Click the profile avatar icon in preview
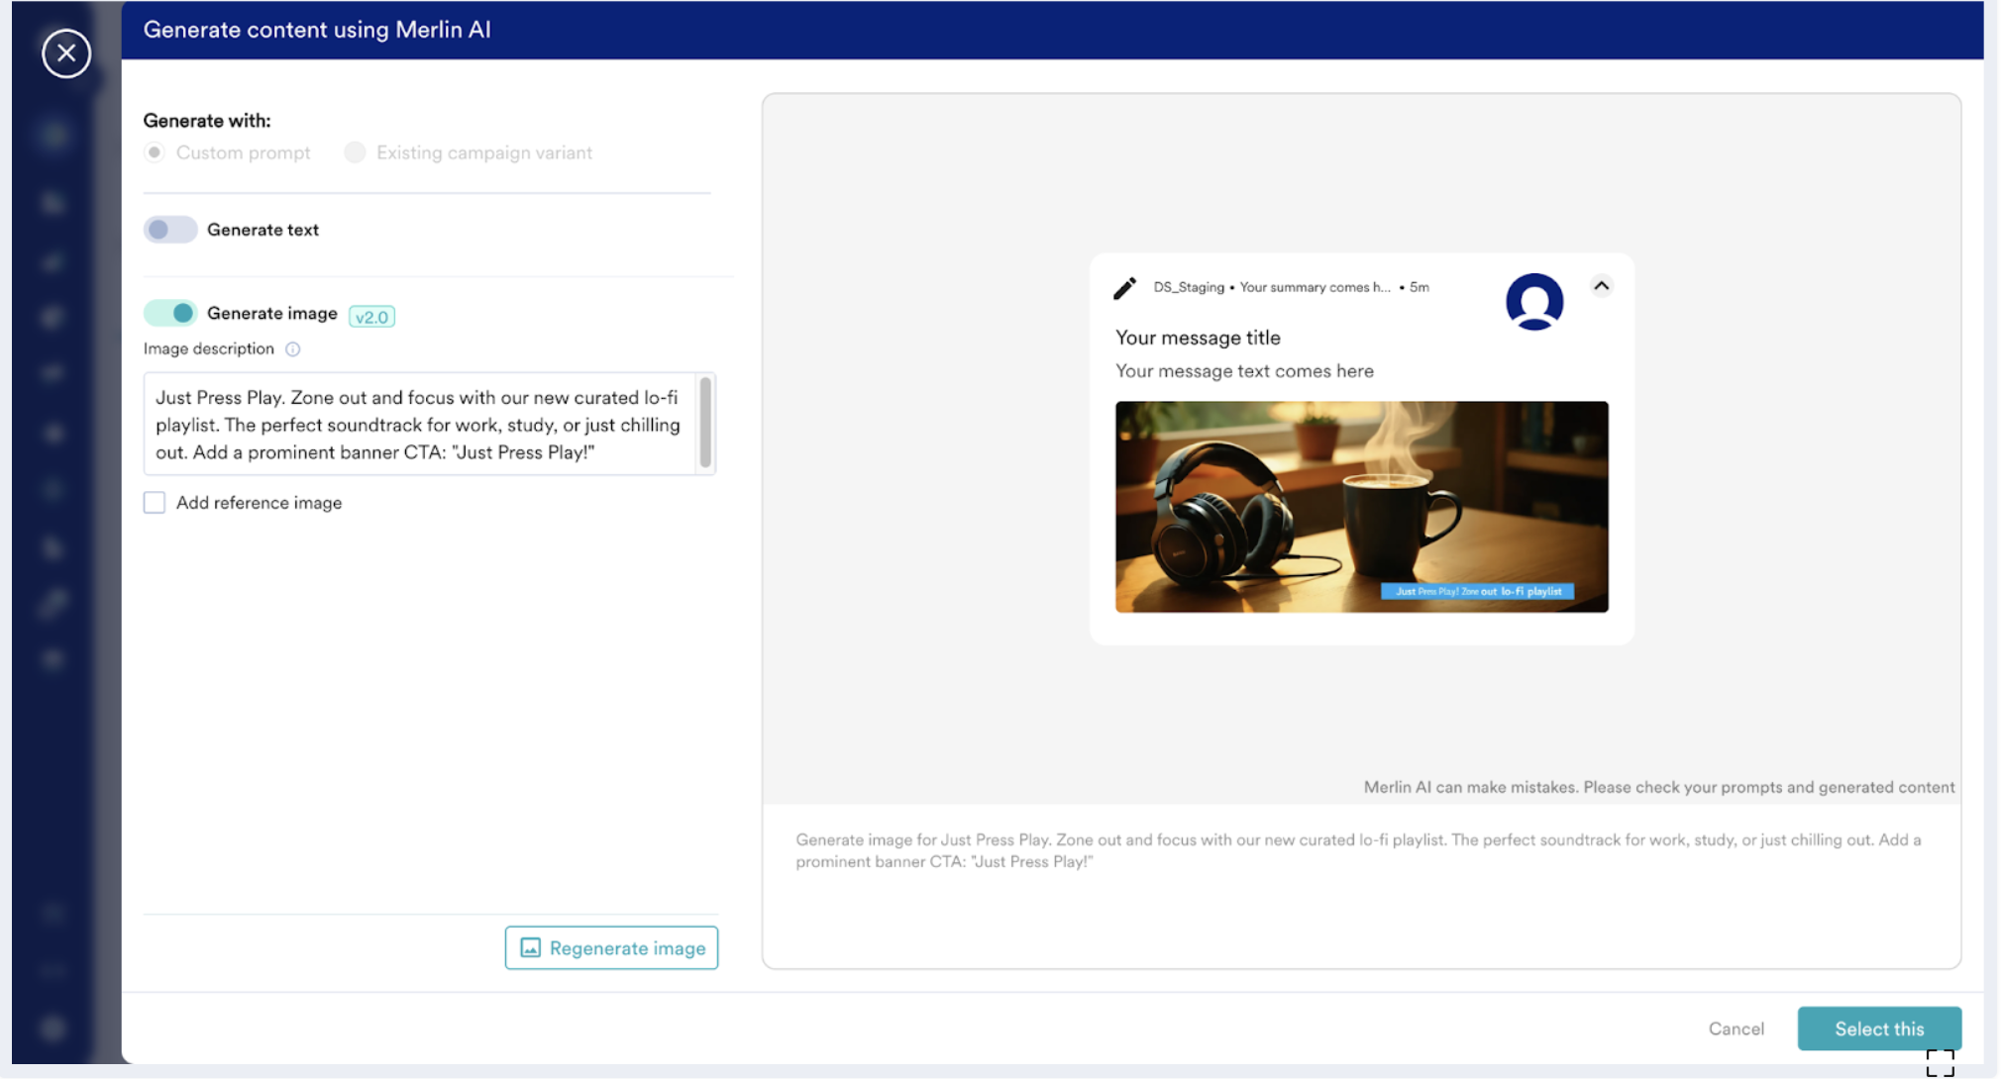The height and width of the screenshot is (1079, 2001). coord(1533,302)
